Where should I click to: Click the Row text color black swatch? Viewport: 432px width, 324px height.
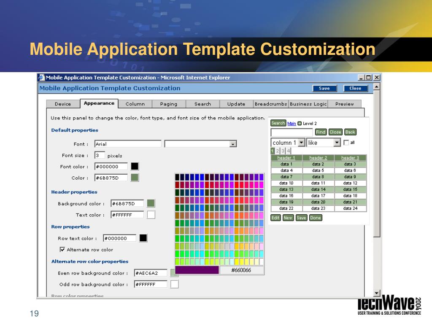[143, 238]
